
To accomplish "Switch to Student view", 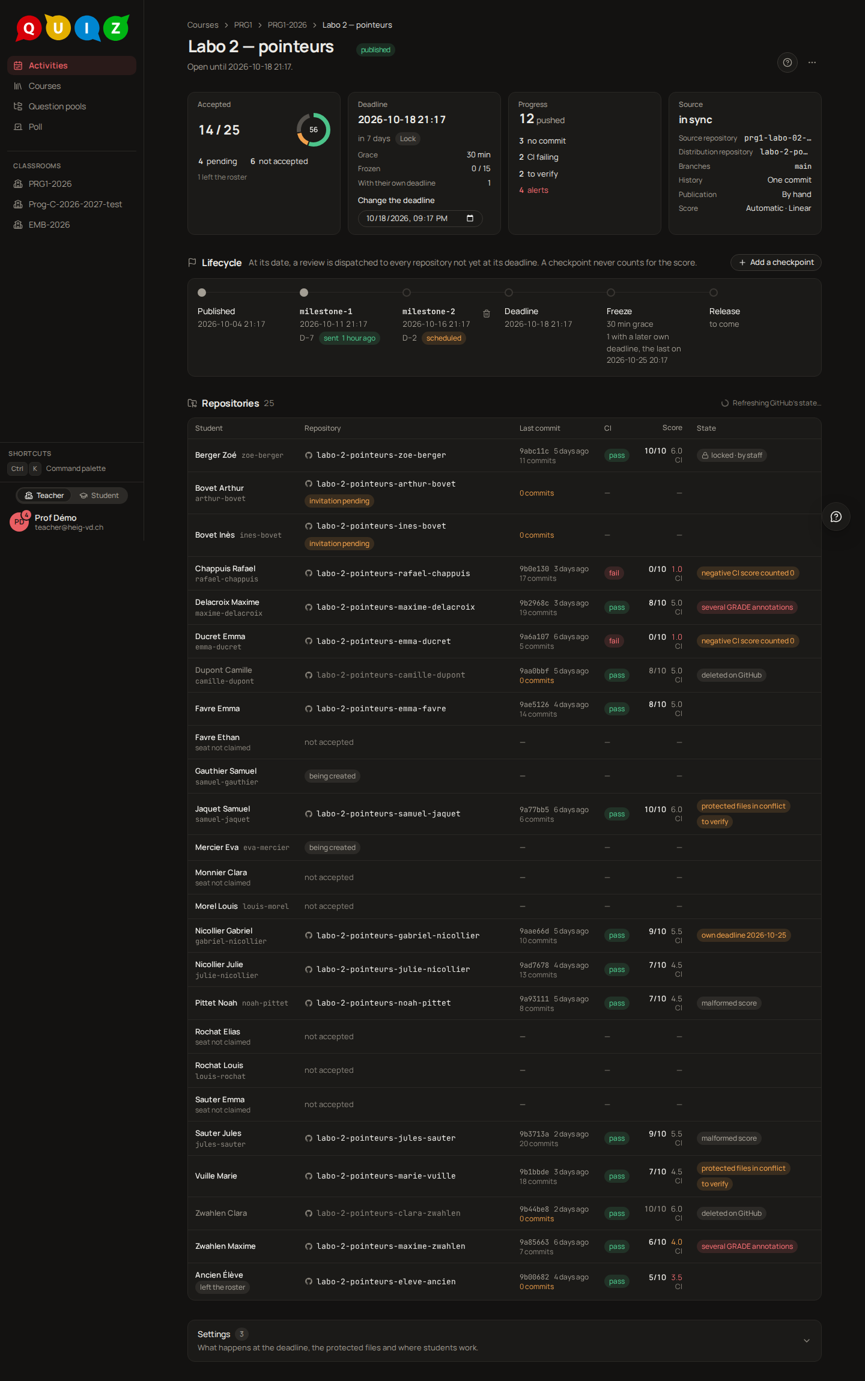I will [99, 496].
